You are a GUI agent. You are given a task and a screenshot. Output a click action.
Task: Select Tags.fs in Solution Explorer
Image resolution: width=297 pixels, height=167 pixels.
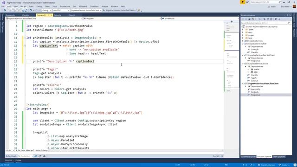pyautogui.click(x=254, y=78)
